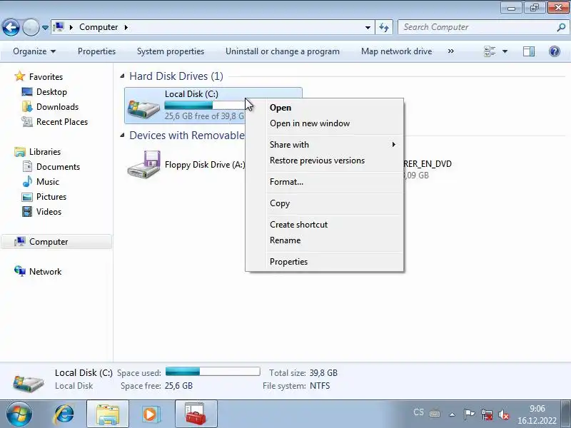Open the Windows Start button
The height and width of the screenshot is (428, 571).
click(x=19, y=414)
